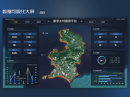Toggle the 教师人数 legend in the teacher-student chart
Viewport: 130px width, 97px height.
point(121,73)
